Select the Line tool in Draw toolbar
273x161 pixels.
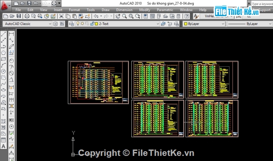3,34
